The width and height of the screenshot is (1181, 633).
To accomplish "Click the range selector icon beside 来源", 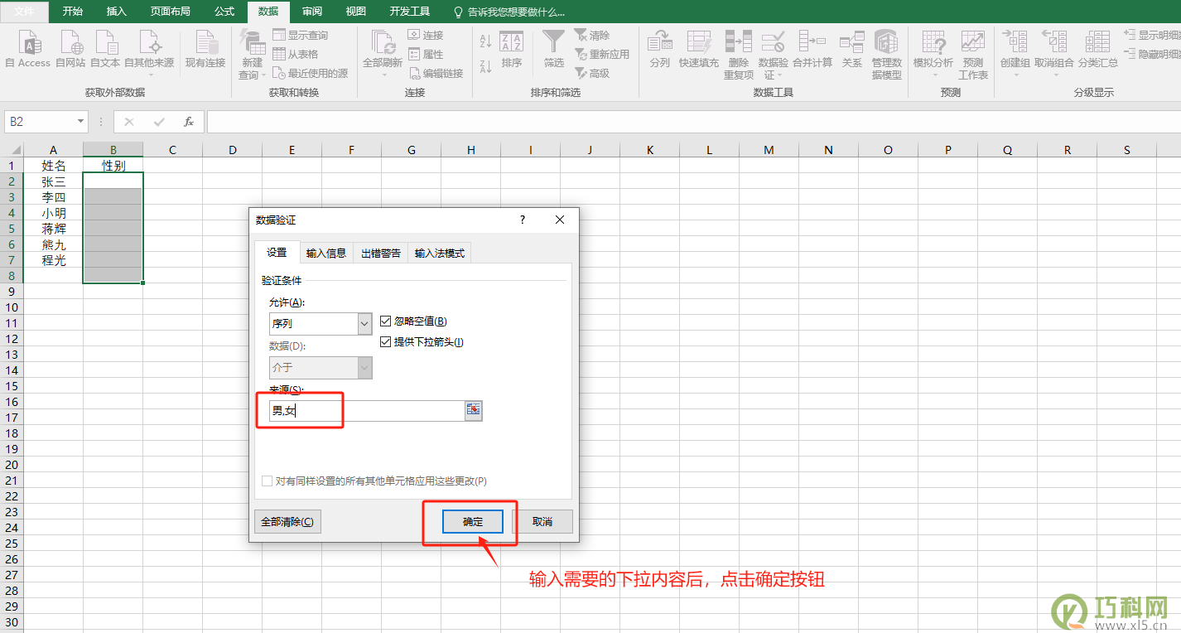I will (x=473, y=410).
